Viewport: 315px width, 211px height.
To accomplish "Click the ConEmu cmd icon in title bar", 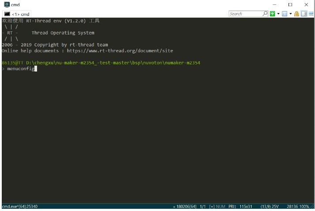I will [7, 4].
